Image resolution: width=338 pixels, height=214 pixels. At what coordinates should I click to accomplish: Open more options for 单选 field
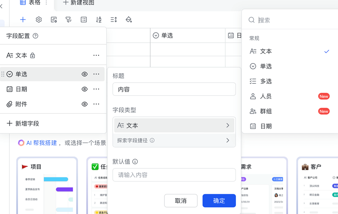click(96, 74)
